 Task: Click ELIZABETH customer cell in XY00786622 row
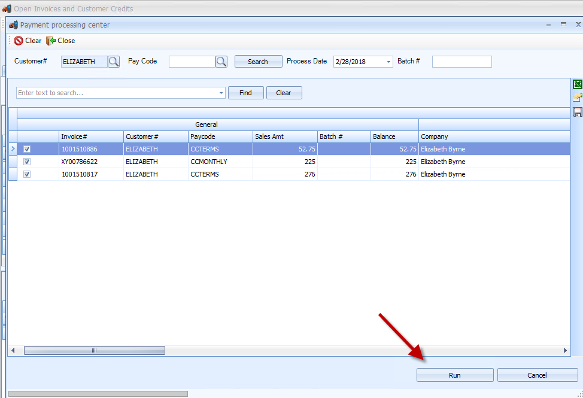point(156,162)
